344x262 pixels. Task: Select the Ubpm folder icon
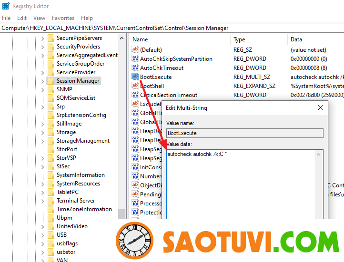pyautogui.click(x=51, y=218)
